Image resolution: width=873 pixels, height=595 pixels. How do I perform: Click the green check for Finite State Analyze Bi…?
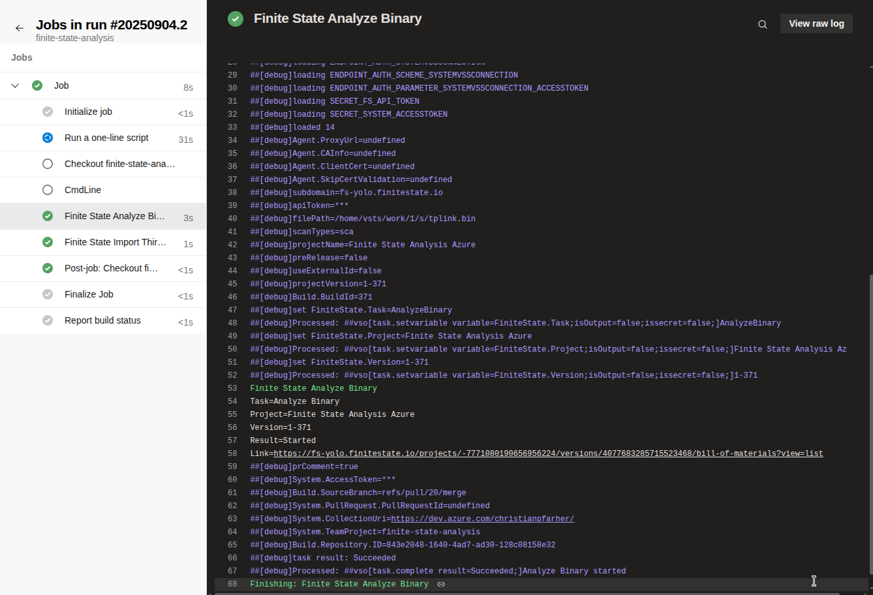[48, 216]
